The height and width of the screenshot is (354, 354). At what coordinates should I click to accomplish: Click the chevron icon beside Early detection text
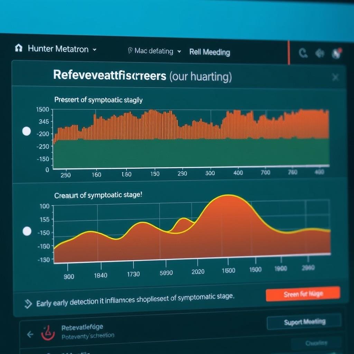tap(28, 304)
